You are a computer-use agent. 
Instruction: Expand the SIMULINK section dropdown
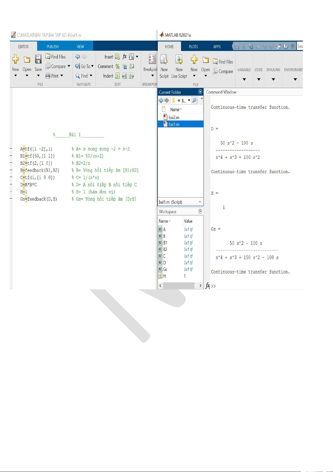coord(273,79)
